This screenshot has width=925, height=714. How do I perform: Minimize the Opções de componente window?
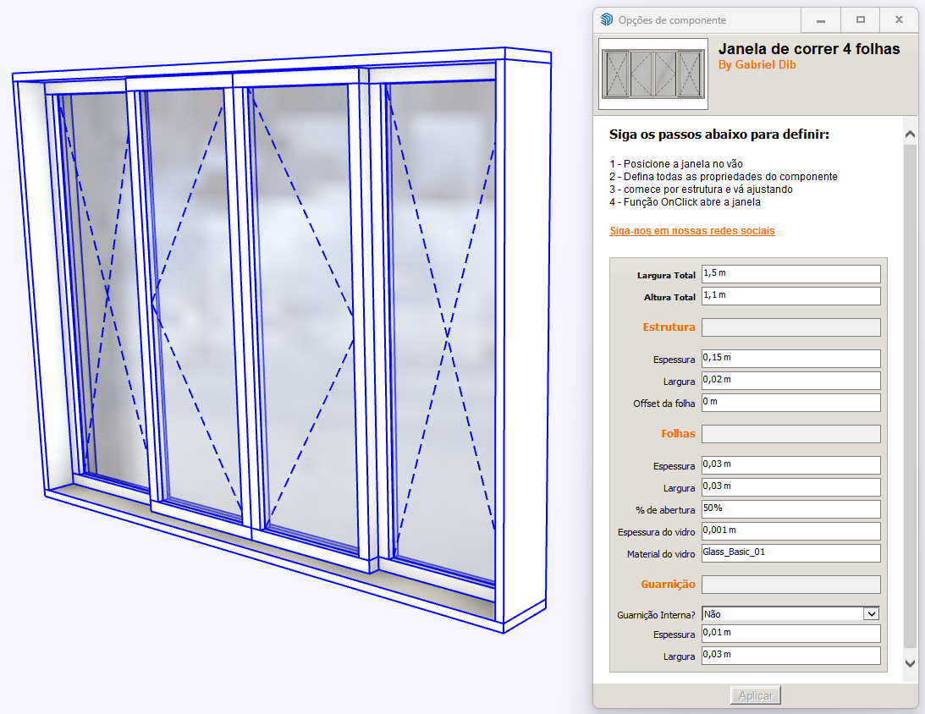coord(820,20)
